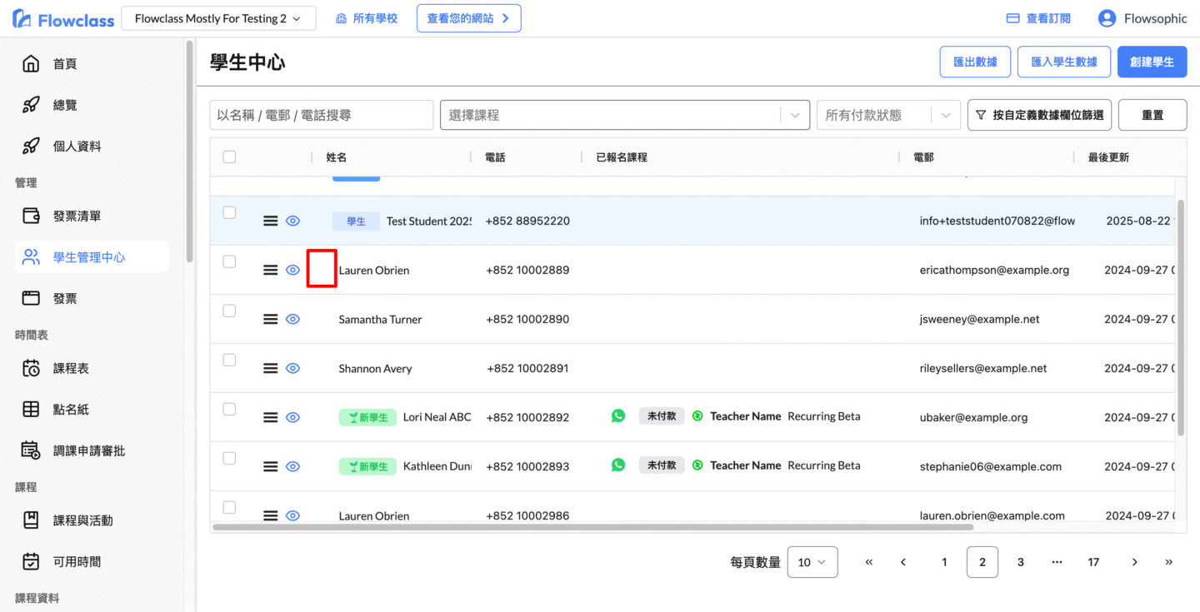Toggle the select-all checkbox in table header

pyautogui.click(x=229, y=157)
